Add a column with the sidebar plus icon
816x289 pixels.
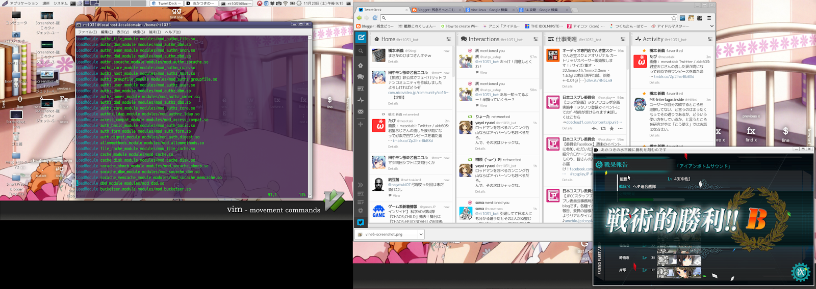tap(361, 124)
